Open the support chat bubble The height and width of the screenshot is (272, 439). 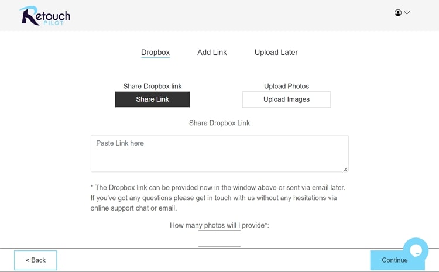coord(416,250)
